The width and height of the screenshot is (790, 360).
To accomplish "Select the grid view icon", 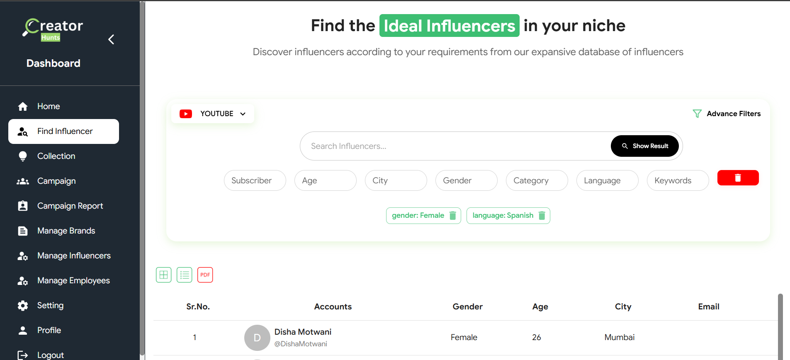I will click(163, 275).
